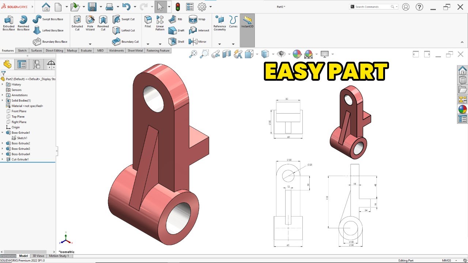Open the Appearances tab in the task pane
Screen dimensions: 468x263
463,109
